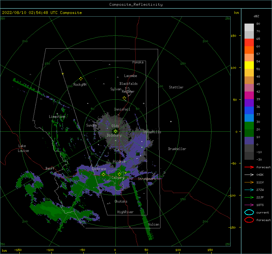
Task: Click the Okotoks label
Action: pos(121,201)
